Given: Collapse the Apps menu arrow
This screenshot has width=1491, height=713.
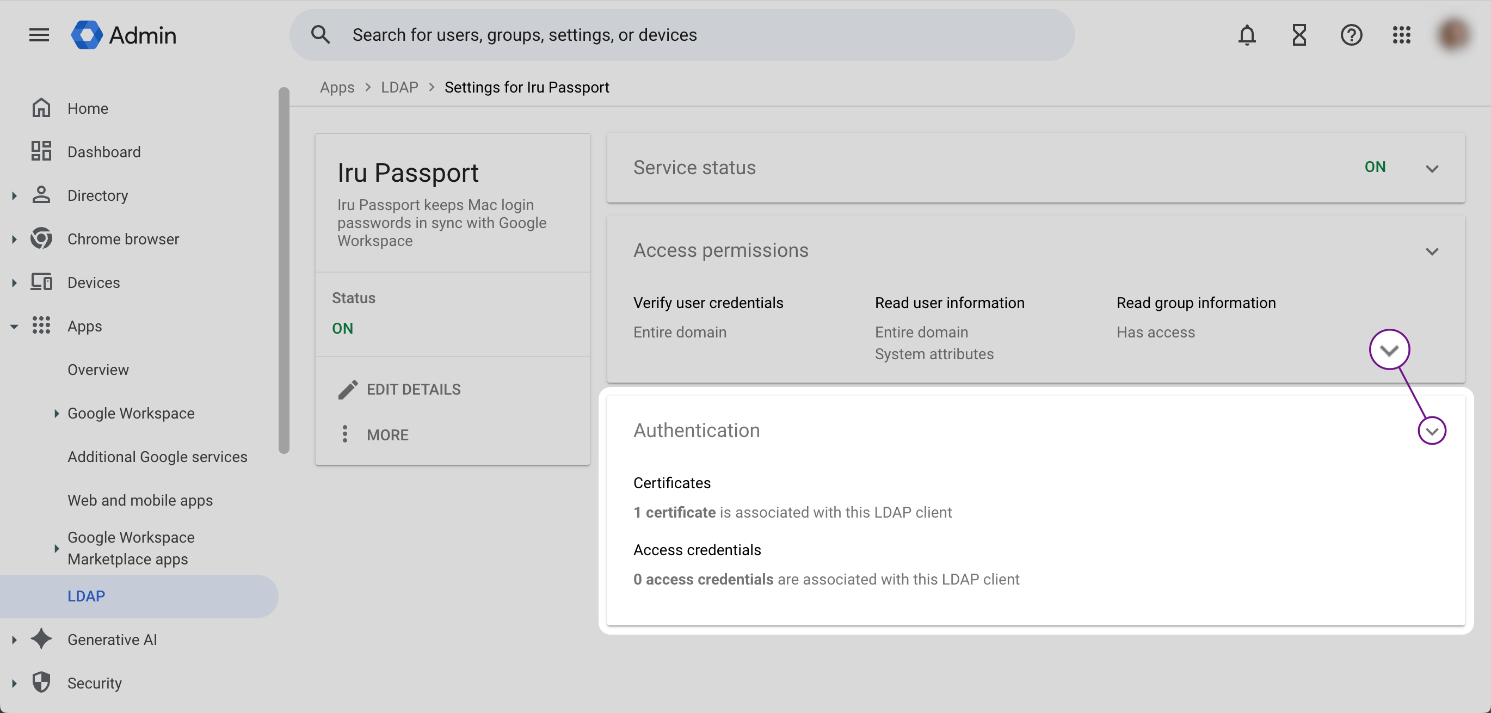Looking at the screenshot, I should [14, 327].
